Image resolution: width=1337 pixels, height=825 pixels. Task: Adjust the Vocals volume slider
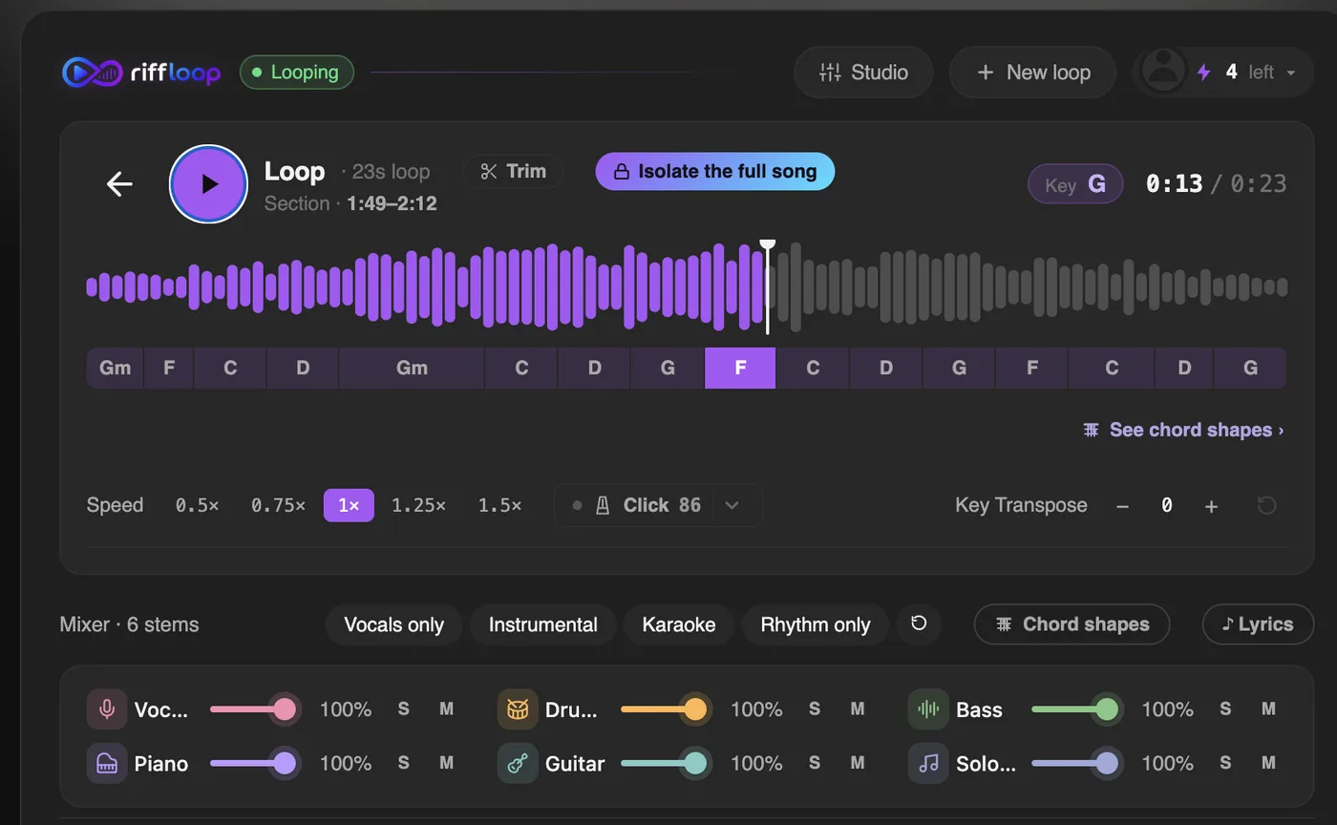click(x=253, y=709)
